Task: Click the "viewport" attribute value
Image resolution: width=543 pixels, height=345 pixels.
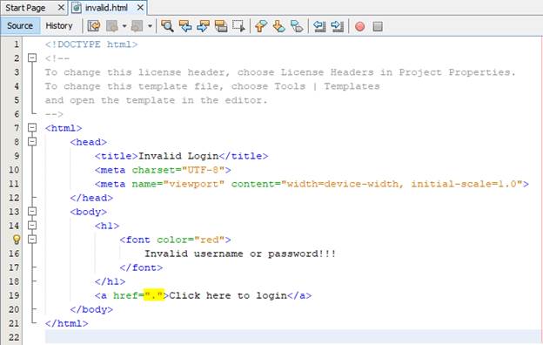Action: click(x=193, y=184)
